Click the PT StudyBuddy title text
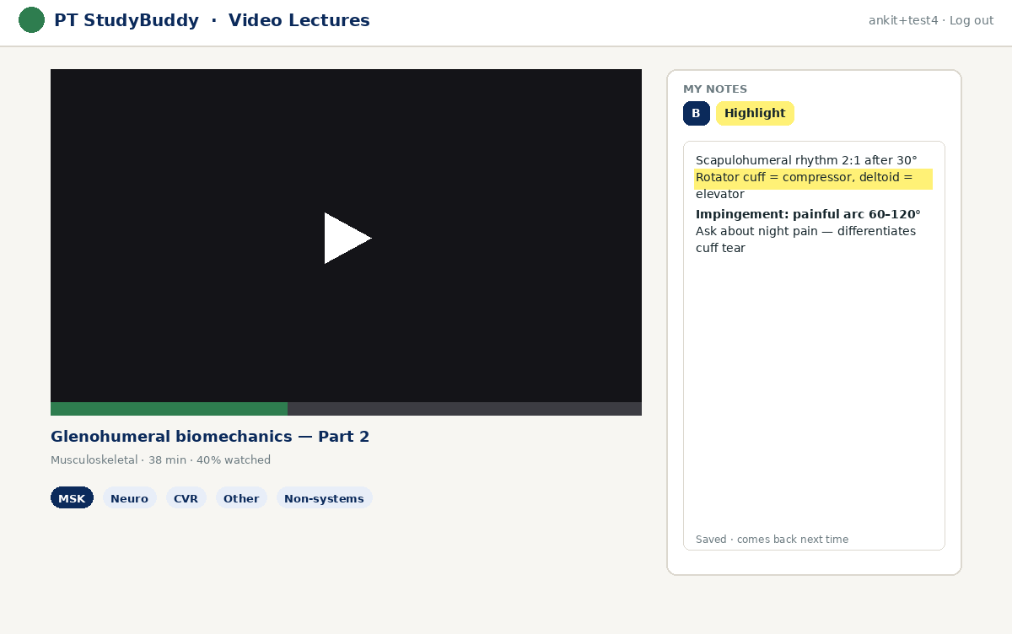 [x=126, y=20]
